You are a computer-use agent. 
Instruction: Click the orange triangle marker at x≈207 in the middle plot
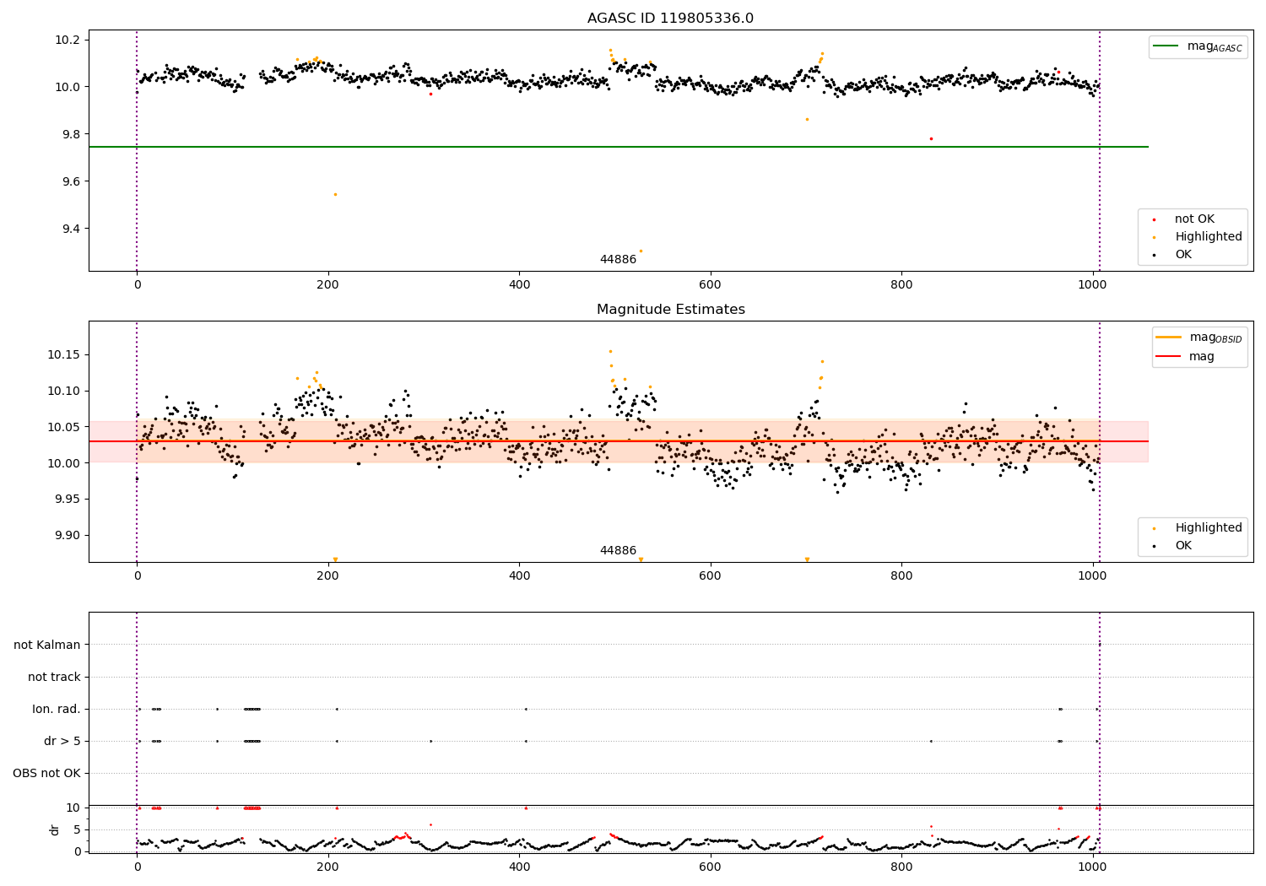pos(335,559)
